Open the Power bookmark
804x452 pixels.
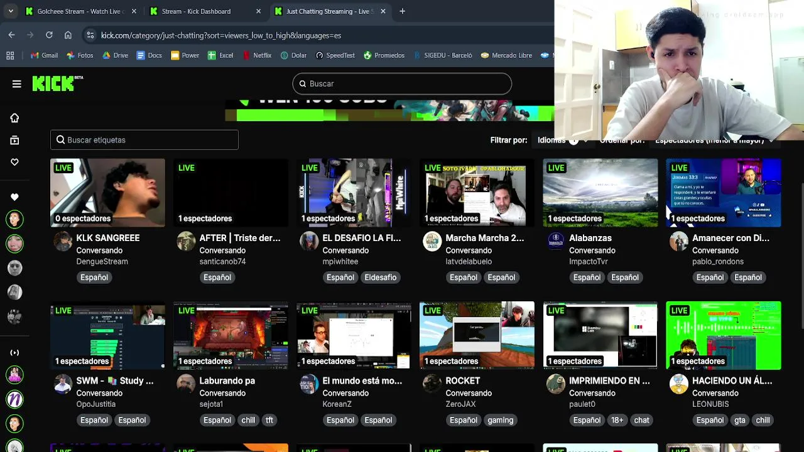[185, 55]
